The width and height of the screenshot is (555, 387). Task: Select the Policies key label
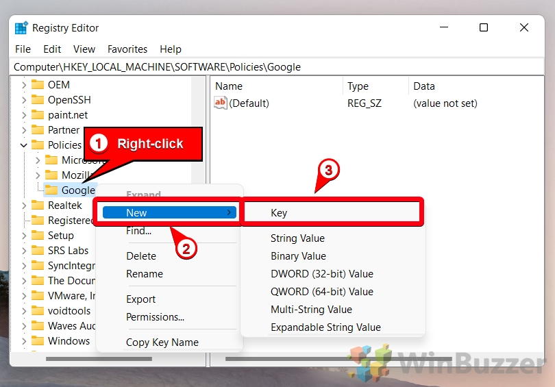pyautogui.click(x=65, y=145)
